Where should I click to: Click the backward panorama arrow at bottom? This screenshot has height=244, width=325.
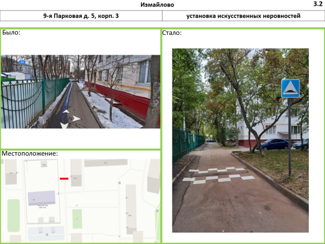click(64, 125)
